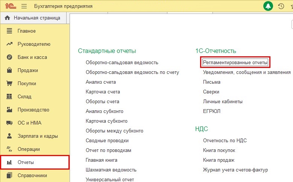Open Регламентированные отчеты link
The image size is (293, 182).
point(235,62)
